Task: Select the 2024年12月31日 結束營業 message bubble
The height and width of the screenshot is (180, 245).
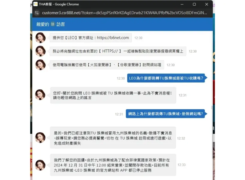Action: tap(113, 165)
